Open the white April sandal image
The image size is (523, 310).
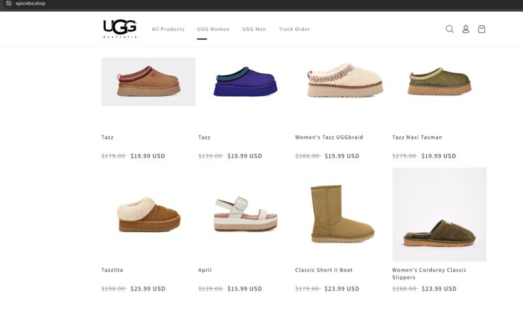(x=246, y=215)
